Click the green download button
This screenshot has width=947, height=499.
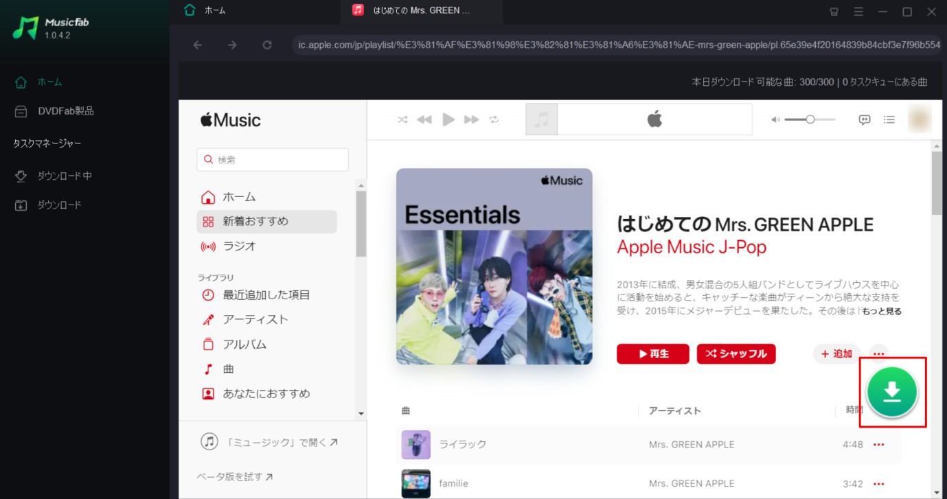tap(892, 392)
